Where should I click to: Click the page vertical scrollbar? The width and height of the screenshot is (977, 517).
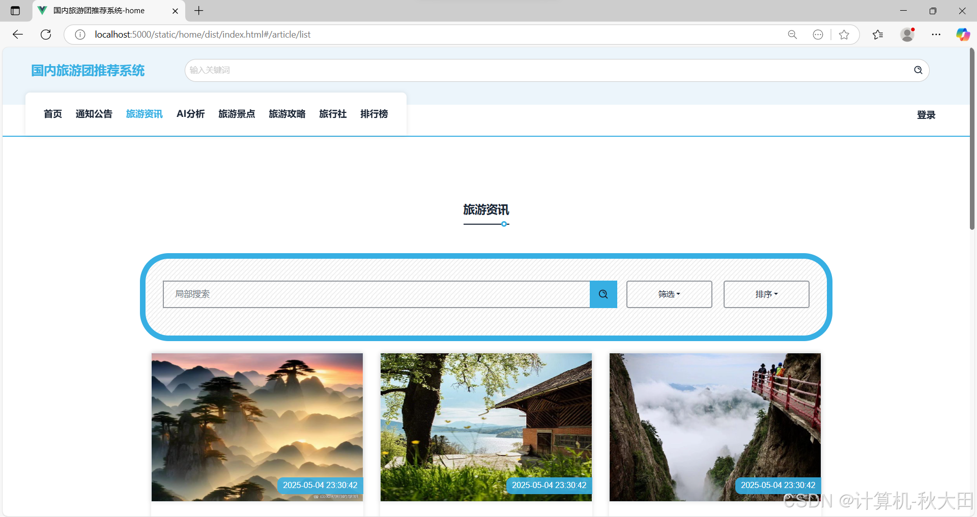[972, 140]
